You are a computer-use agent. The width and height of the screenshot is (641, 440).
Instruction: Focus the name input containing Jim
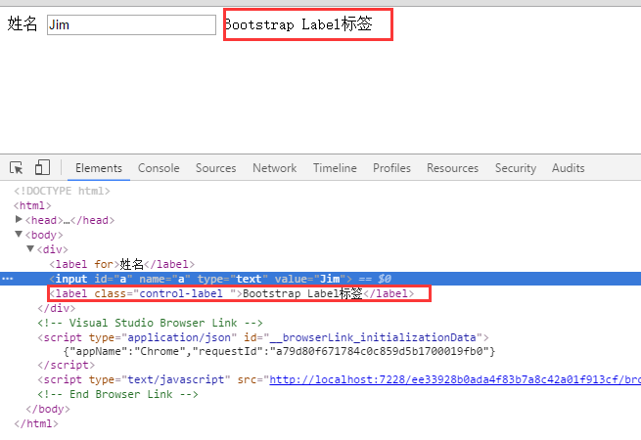[x=131, y=24]
